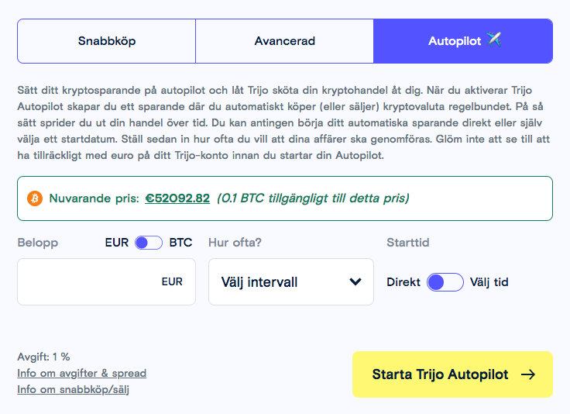570x414 pixels.
Task: Switch to the Avancerad tab
Action: [x=285, y=41]
